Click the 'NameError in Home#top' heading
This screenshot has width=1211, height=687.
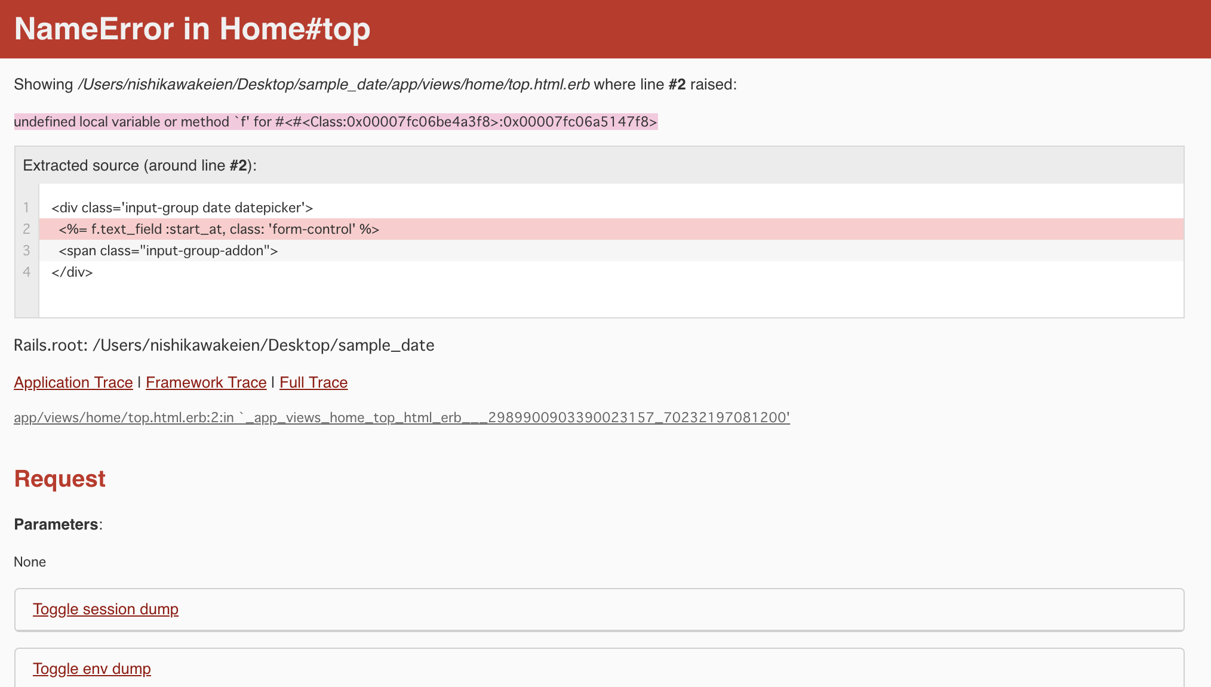pos(192,29)
